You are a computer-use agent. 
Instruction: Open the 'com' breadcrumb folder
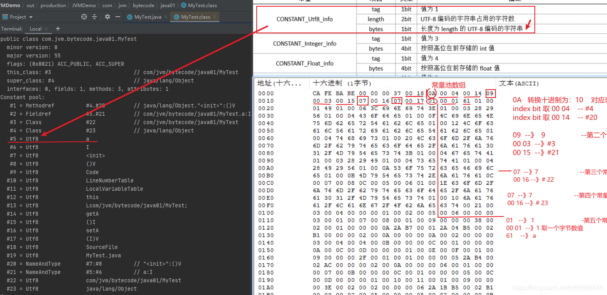point(107,6)
